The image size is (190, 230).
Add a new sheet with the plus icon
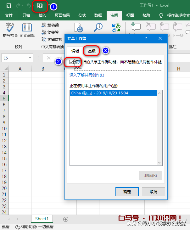(66, 219)
